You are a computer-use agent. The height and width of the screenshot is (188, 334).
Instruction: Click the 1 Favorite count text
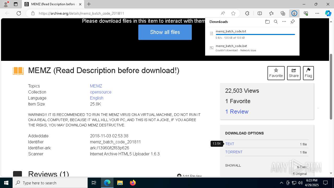(238, 101)
